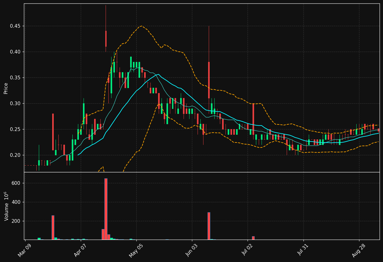
Task: Click the 400 volume axis label
Action: (x=16, y=202)
